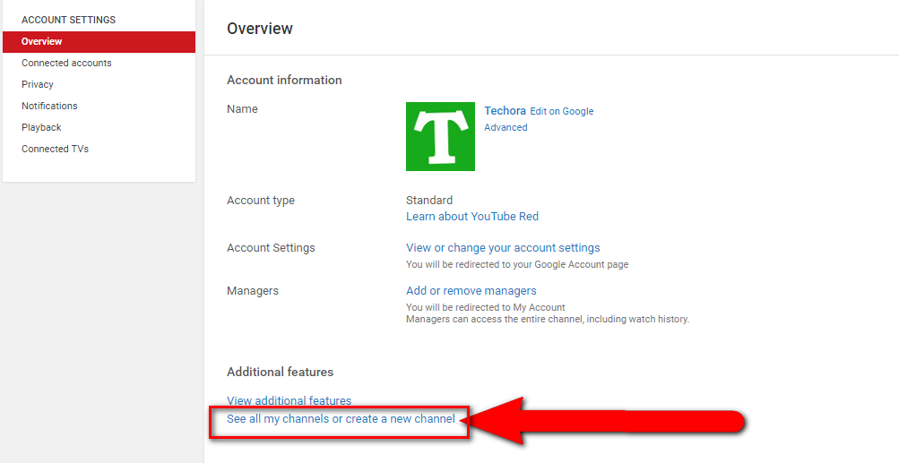Open the Advanced account link

pyautogui.click(x=506, y=127)
